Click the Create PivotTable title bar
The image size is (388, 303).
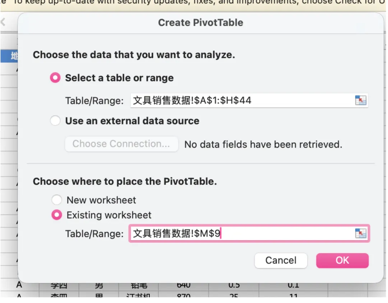200,23
